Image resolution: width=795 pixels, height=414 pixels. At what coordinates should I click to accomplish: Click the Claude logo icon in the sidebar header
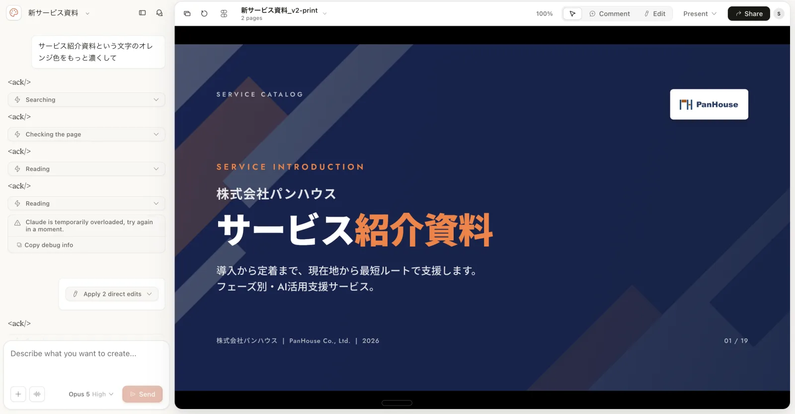click(x=14, y=13)
